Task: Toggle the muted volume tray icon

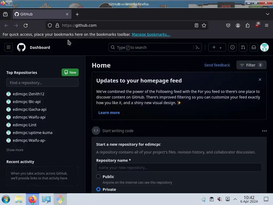Action: click(x=220, y=199)
